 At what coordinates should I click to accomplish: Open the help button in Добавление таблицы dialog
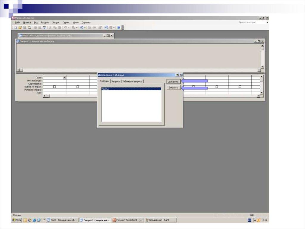[177, 75]
